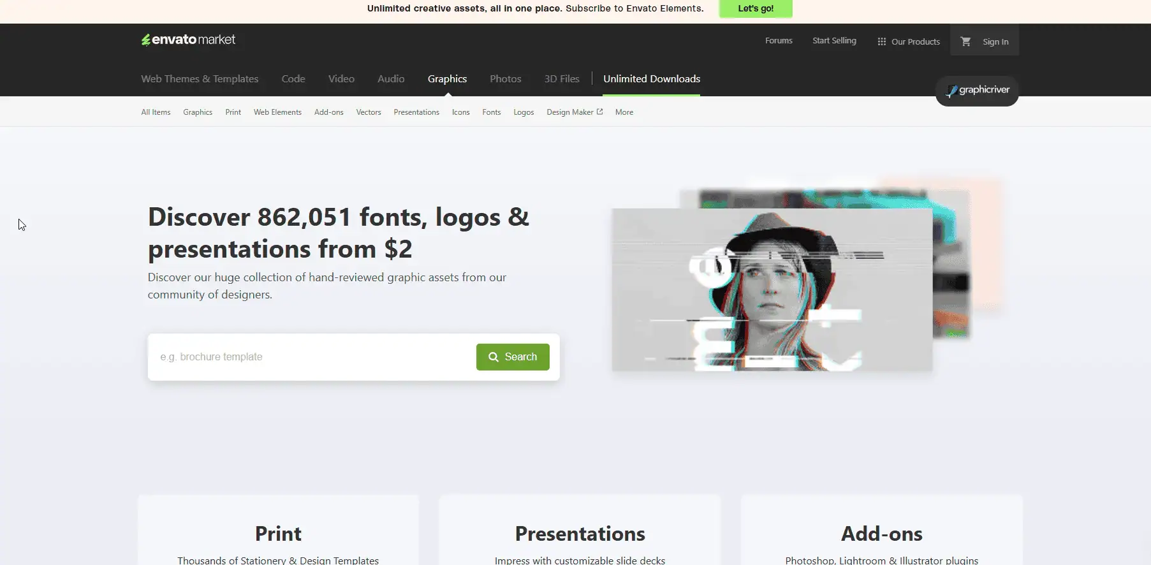Click the Let's go! button
The image size is (1151, 565).
coord(756,8)
